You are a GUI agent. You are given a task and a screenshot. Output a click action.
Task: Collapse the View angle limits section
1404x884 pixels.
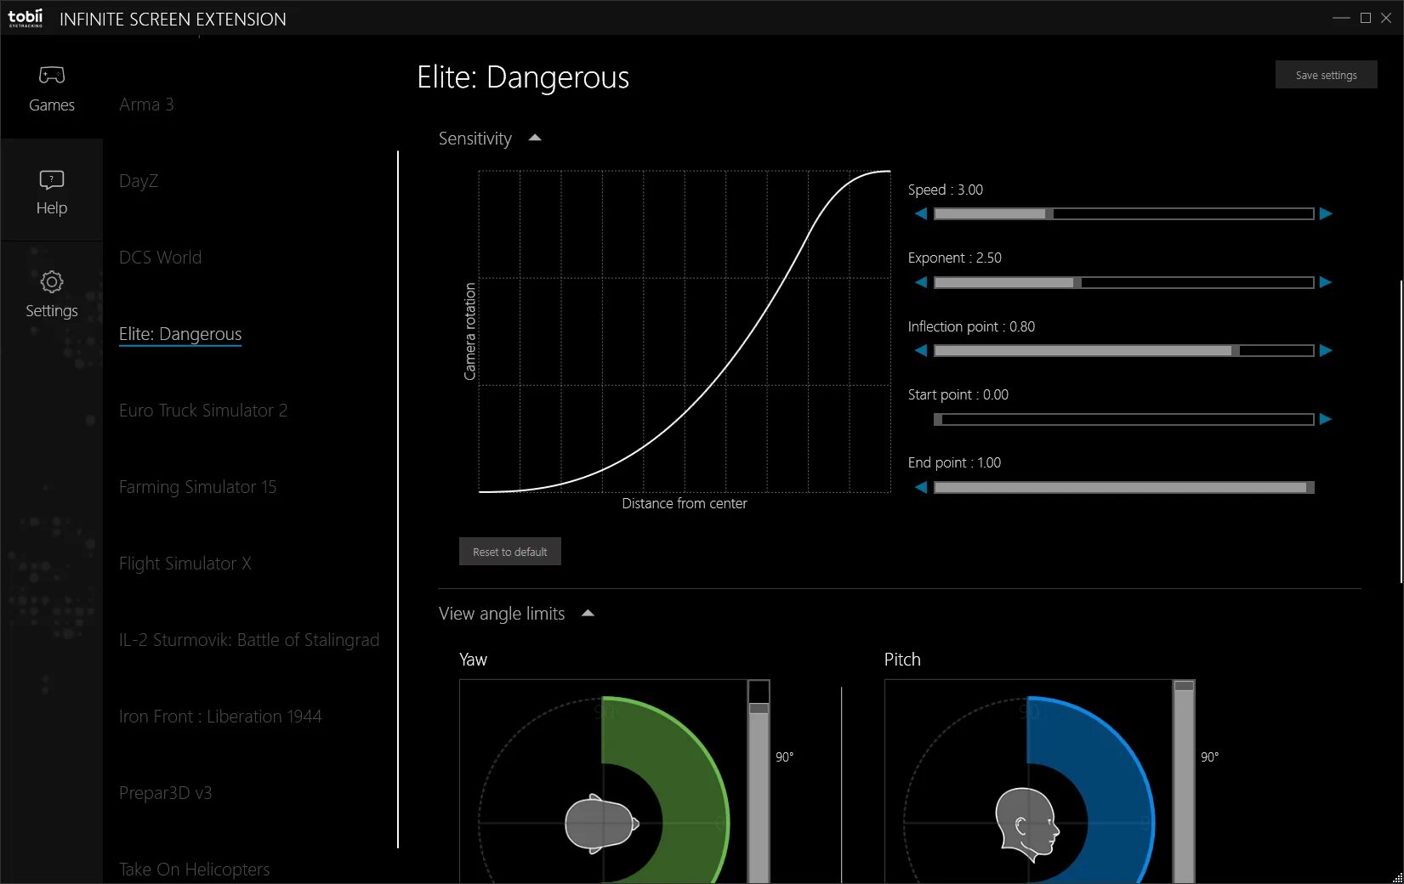(588, 613)
